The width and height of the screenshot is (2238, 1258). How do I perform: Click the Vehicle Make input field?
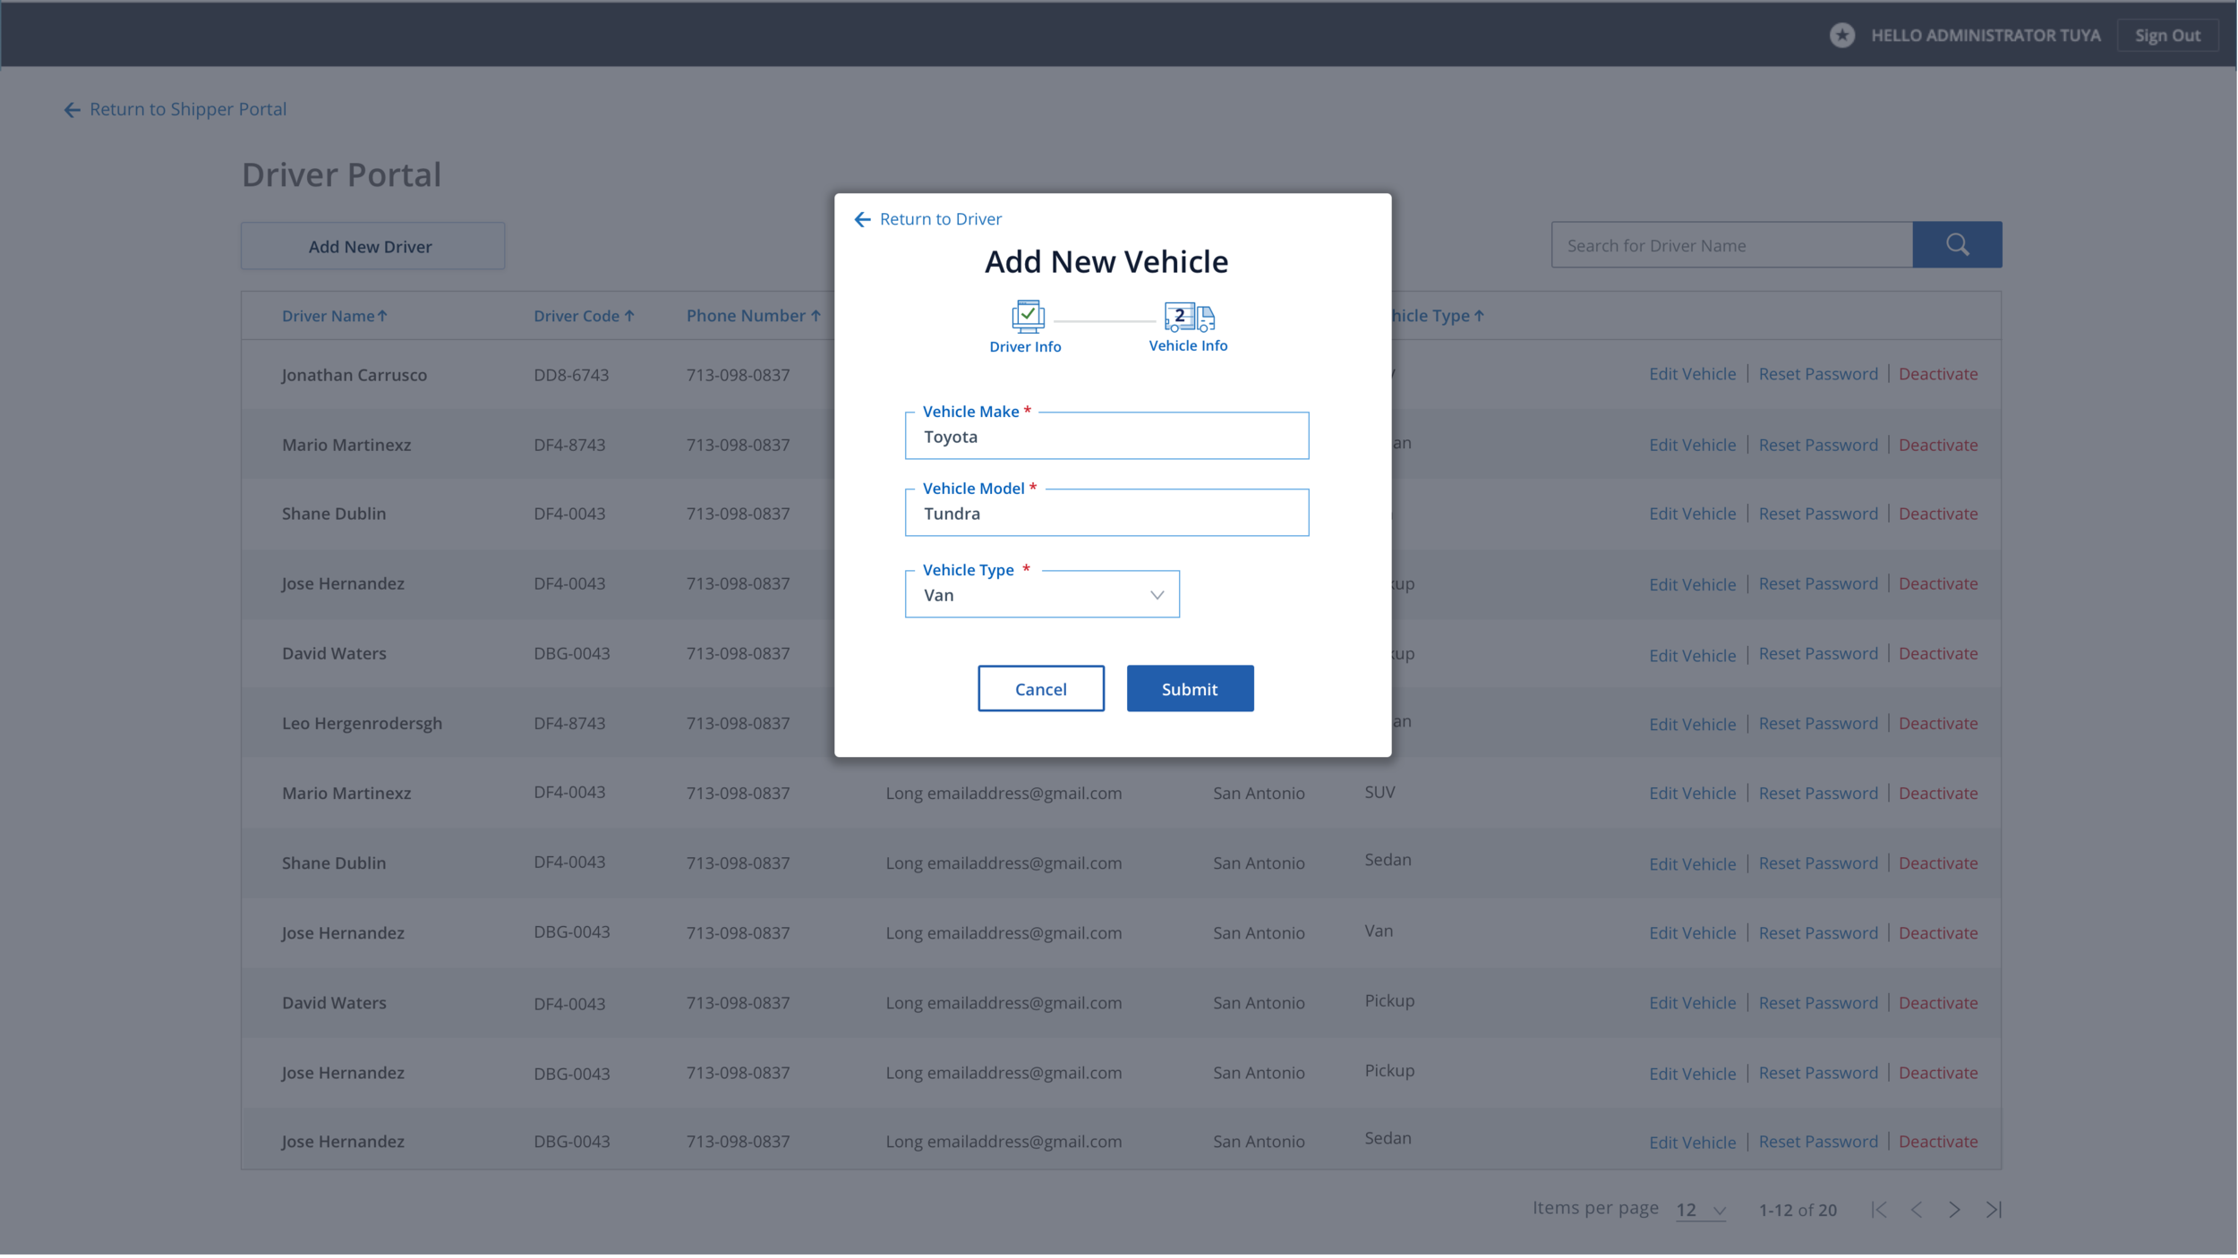point(1106,437)
